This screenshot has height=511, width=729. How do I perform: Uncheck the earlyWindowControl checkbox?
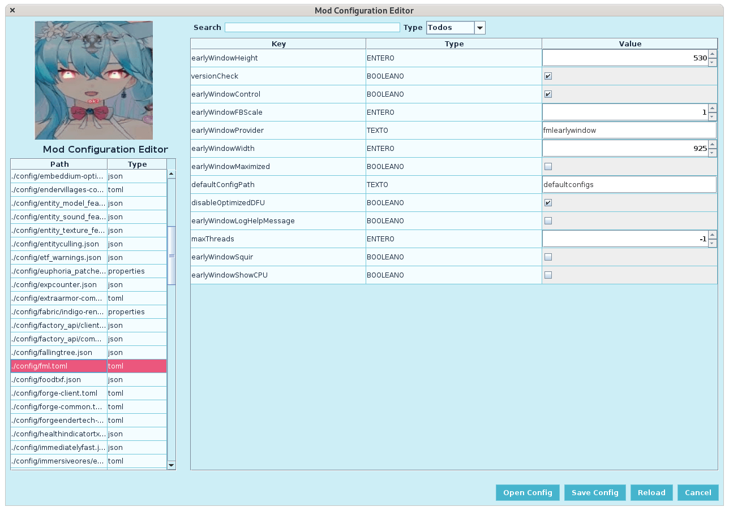tap(548, 94)
